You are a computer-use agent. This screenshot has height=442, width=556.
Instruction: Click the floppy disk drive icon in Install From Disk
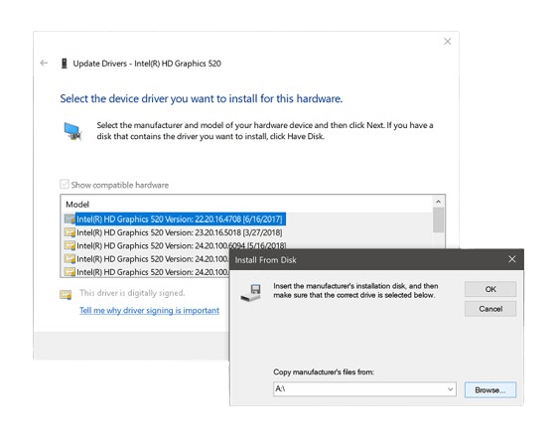point(250,292)
